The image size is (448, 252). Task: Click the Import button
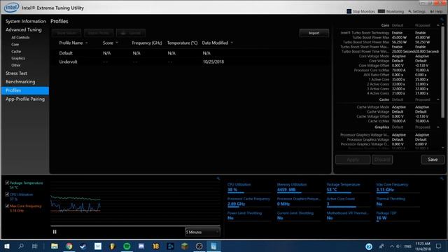[x=314, y=33]
